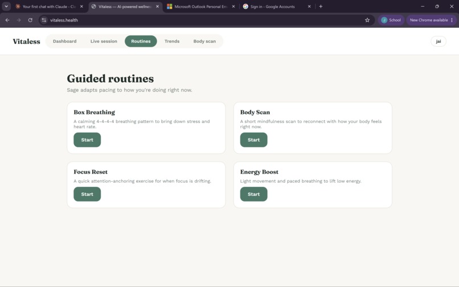The height and width of the screenshot is (287, 459).
Task: Open the Dashboard nav item
Action: click(65, 42)
